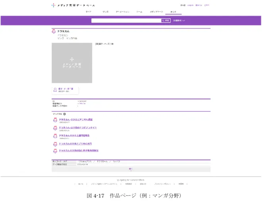Click the main search input field
Screen dimensions: 262x207
click(126, 21)
